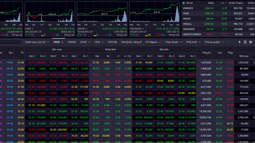Click the upward arrow toolbar icon

(x=239, y=42)
